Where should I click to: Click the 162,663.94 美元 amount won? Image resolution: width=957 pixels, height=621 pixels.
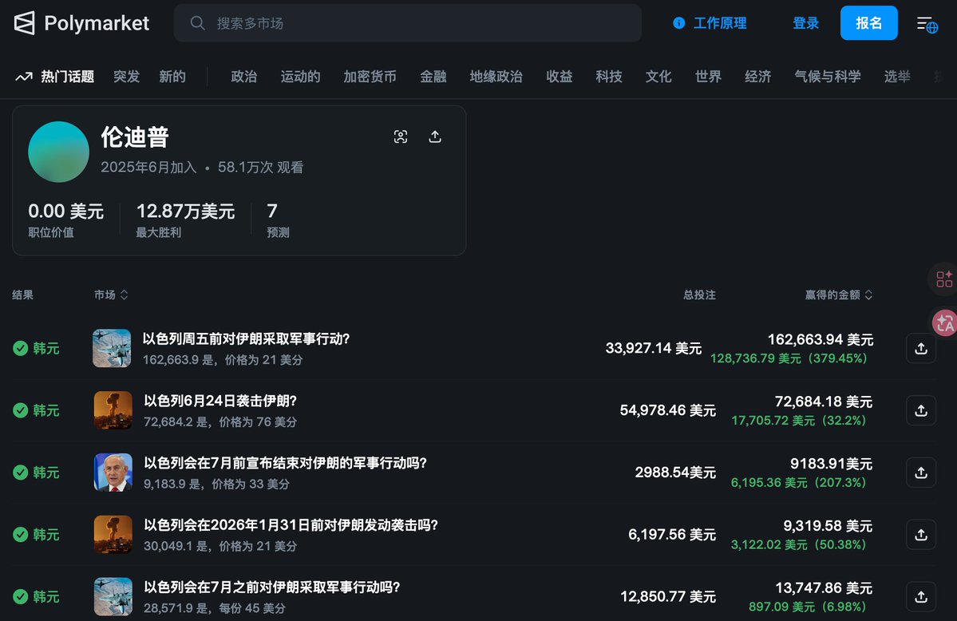(x=821, y=339)
